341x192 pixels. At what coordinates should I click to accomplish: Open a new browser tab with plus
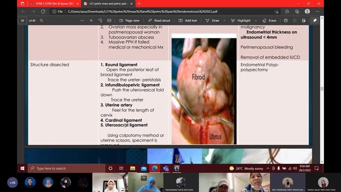(139, 4)
